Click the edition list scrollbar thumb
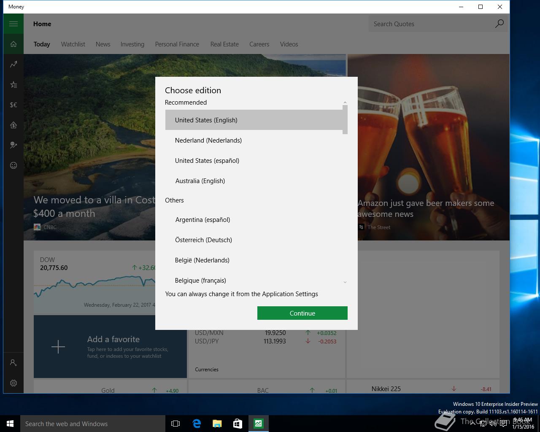Image resolution: width=540 pixels, height=432 pixels. pos(345,120)
